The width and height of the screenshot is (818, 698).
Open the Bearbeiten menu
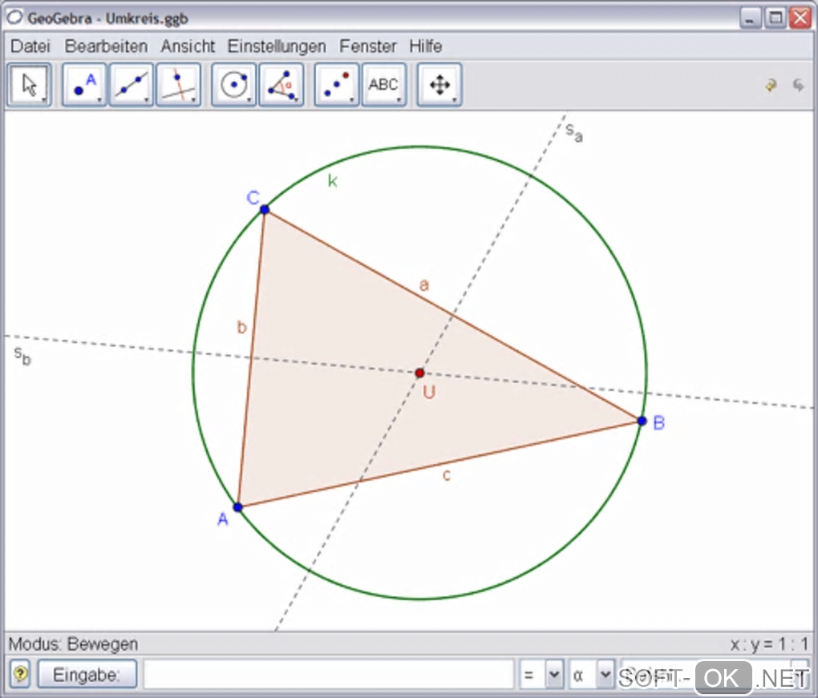106,46
